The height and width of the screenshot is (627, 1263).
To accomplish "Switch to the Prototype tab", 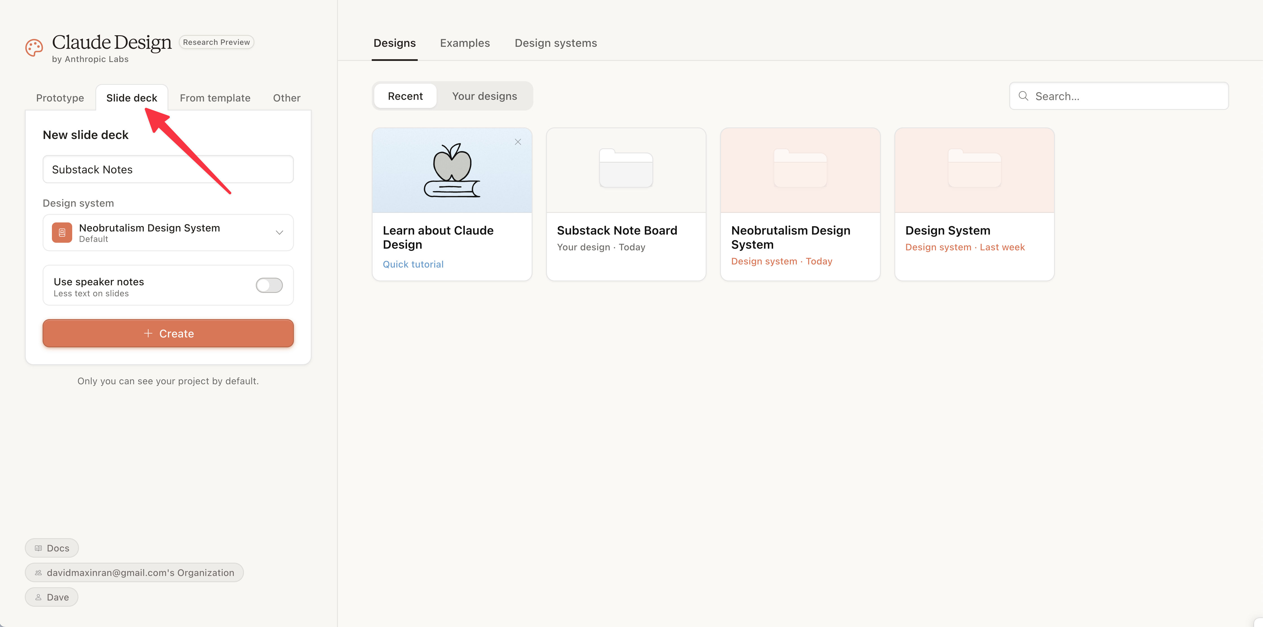I will tap(60, 98).
